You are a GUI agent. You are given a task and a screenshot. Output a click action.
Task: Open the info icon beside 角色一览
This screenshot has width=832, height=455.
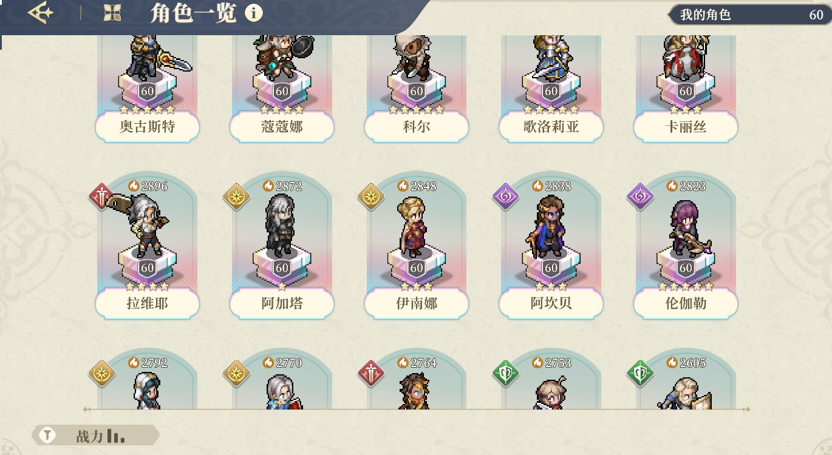(x=254, y=13)
